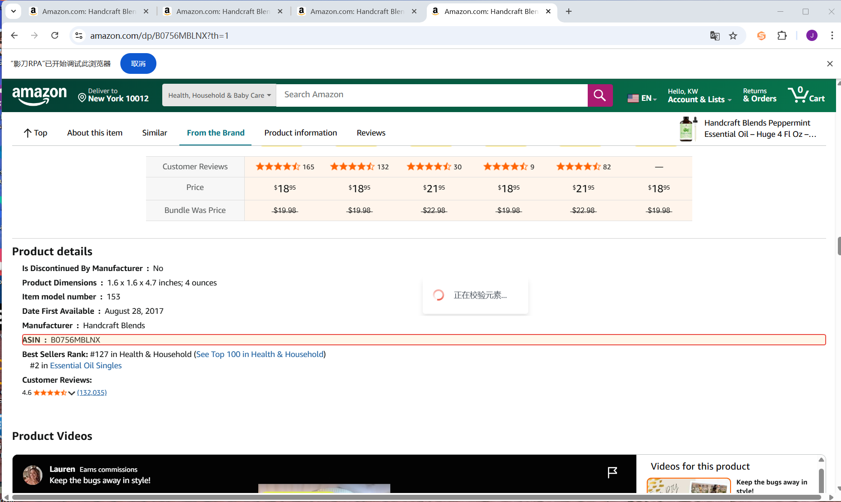
Task: Close the first Amazon Handcraft Blends tab
Action: (146, 11)
